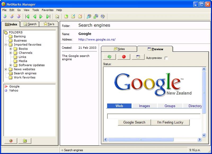
Task: Expand the Channels folder
Action: pos(11,53)
